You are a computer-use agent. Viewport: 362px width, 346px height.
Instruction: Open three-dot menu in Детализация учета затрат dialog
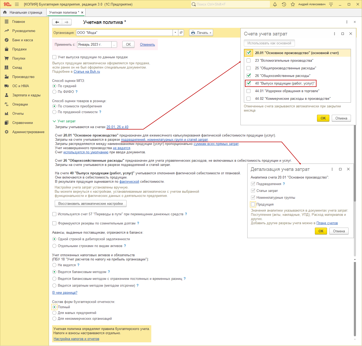[332, 169]
